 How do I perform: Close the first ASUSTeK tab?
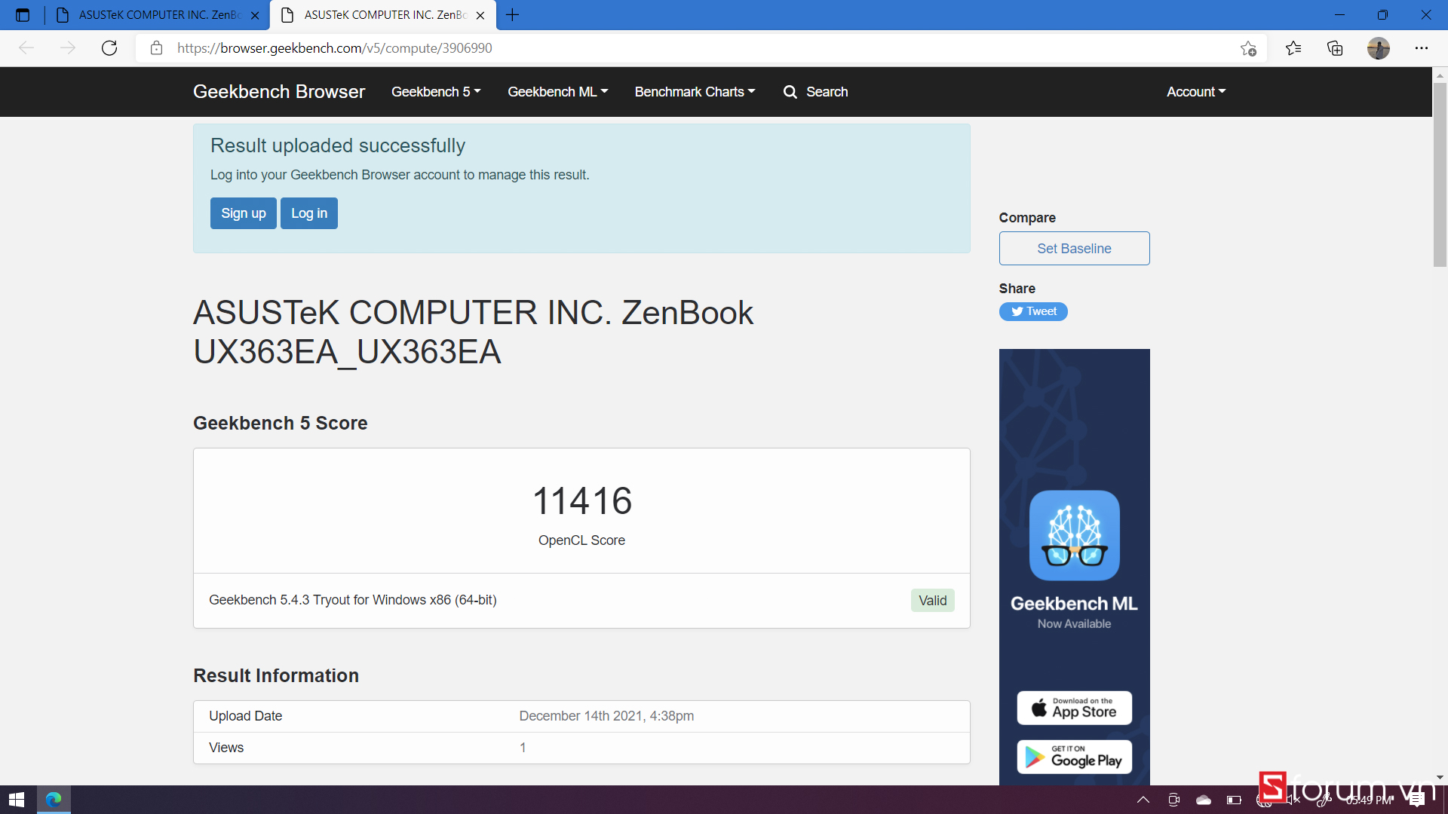click(x=255, y=15)
